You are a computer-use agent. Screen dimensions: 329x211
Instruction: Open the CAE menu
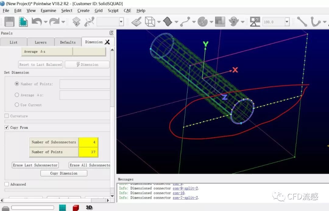(x=127, y=10)
